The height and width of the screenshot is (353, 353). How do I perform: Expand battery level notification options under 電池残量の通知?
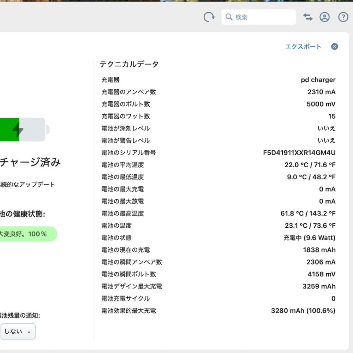coord(18,331)
